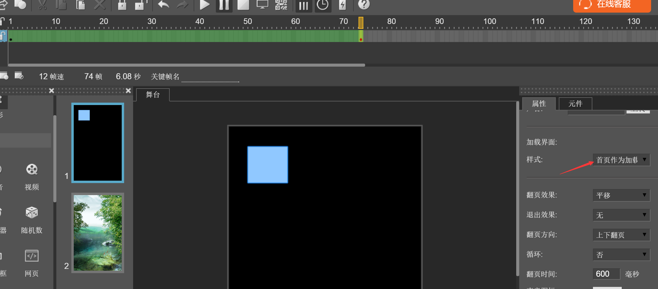
Task: Switch to the 元件 tab
Action: 575,104
